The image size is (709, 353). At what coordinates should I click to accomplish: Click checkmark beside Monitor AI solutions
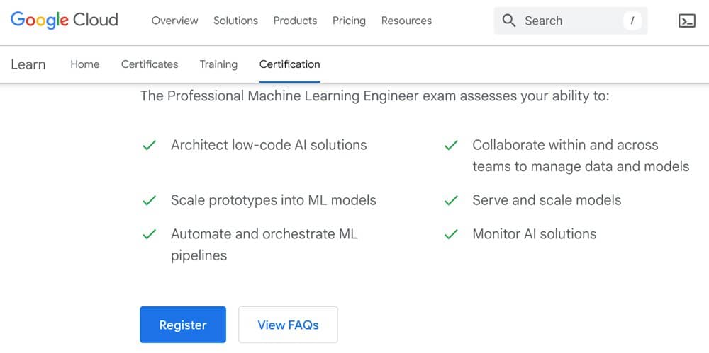click(451, 234)
